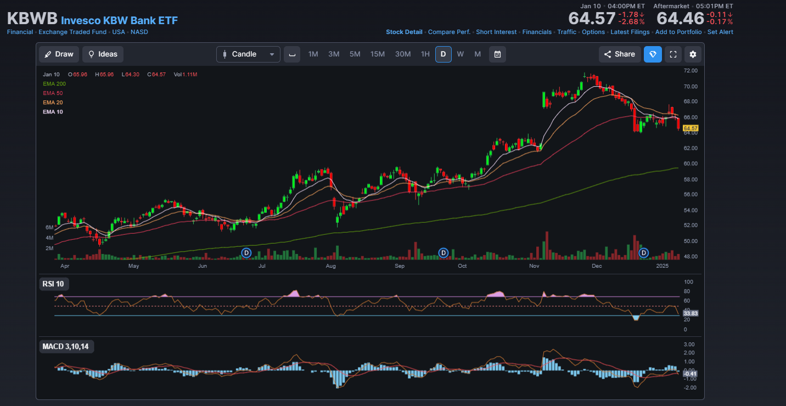Open the calendar date range picker
Screen dimensions: 786x406
[x=497, y=54]
